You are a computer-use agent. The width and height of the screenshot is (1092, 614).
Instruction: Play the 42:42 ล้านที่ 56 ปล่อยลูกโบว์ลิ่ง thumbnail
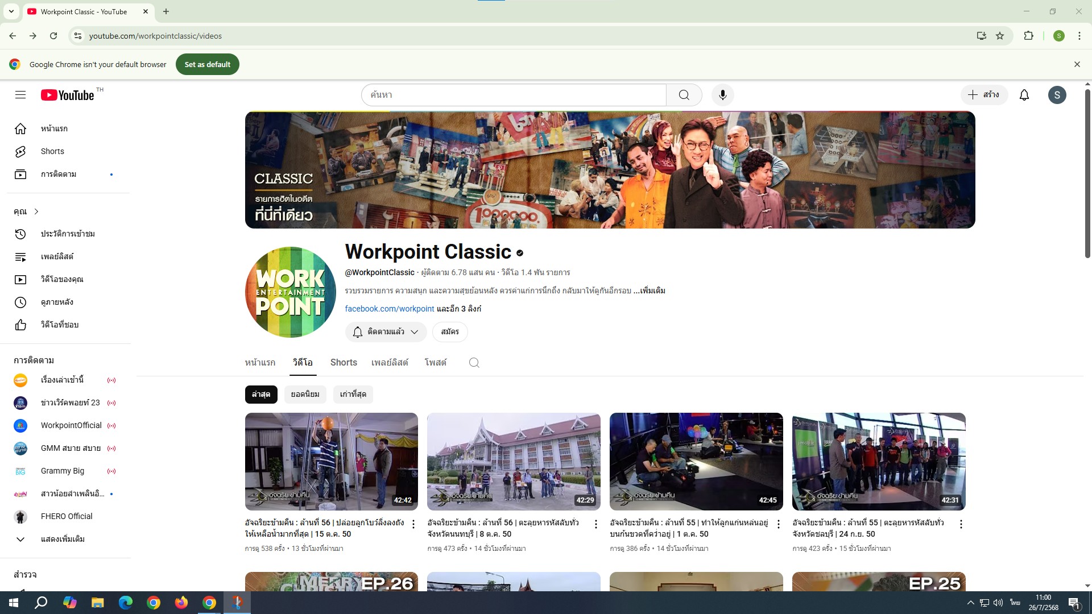coord(332,462)
